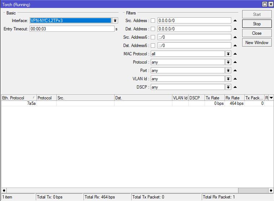
Task: Open the column chooser dropdown triangle
Action: pyautogui.click(x=271, y=98)
